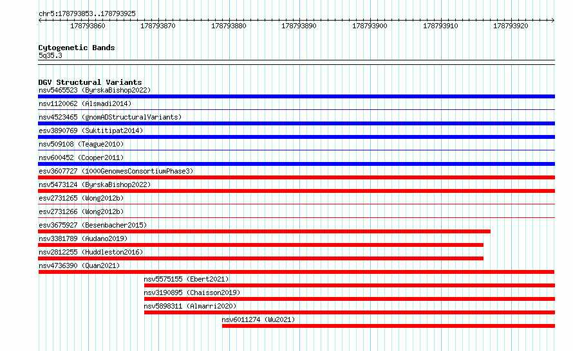Click ruler position 178793870
The image size is (573, 351).
pyautogui.click(x=158, y=26)
